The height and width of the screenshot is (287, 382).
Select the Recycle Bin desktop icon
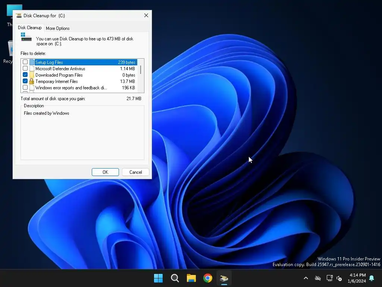tap(8, 52)
